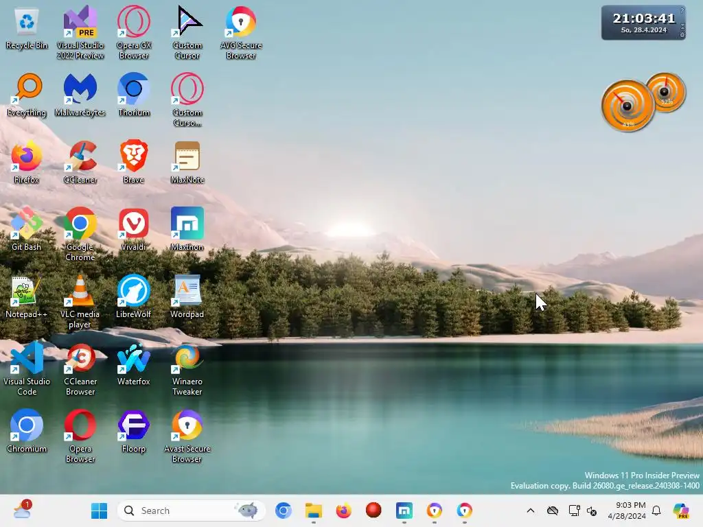
Task: Click the cloud sync-off tray icon
Action: (553, 511)
